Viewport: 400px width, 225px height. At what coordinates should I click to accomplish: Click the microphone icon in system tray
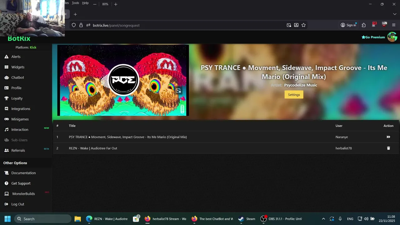[340, 219]
